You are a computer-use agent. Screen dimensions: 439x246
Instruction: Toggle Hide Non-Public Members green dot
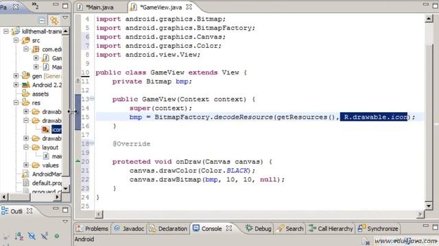[57, 236]
